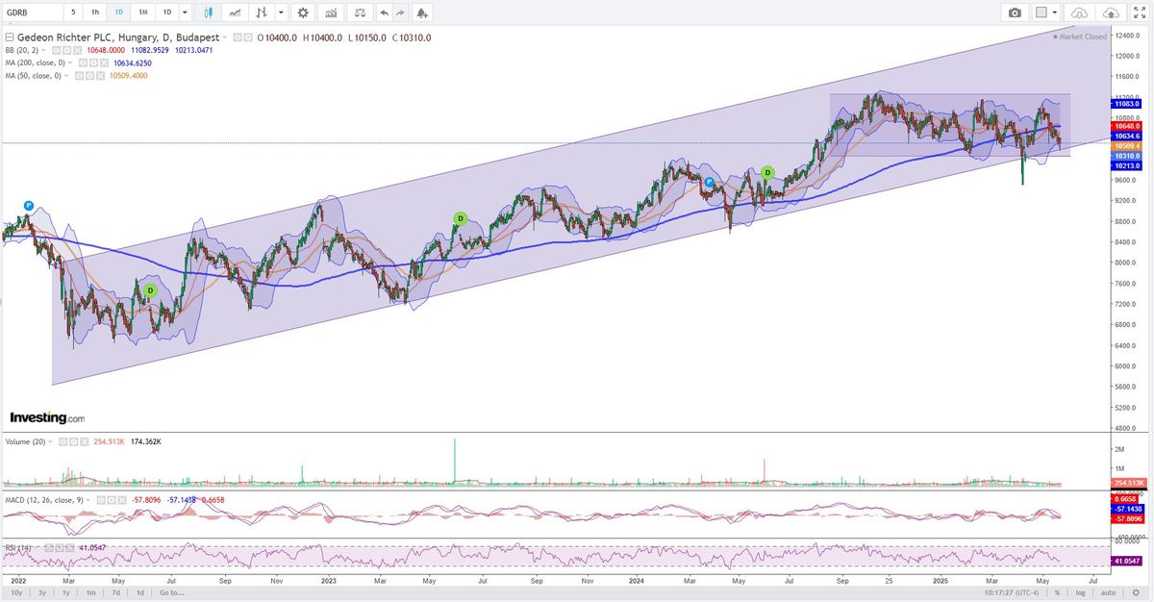Undo the last chart action
This screenshot has height=602, width=1154.
[385, 13]
